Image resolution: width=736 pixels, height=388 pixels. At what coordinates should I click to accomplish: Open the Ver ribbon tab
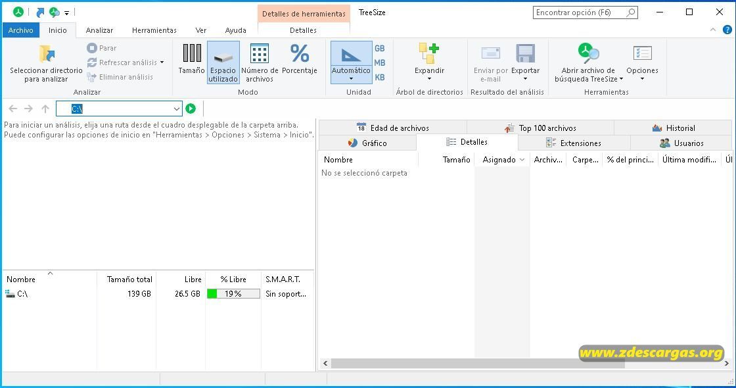201,30
